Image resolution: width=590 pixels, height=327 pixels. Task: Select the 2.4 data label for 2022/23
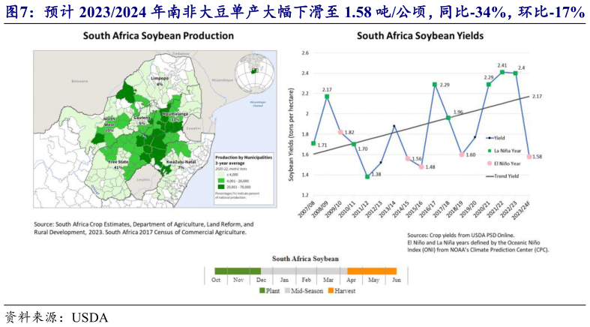[x=522, y=67]
